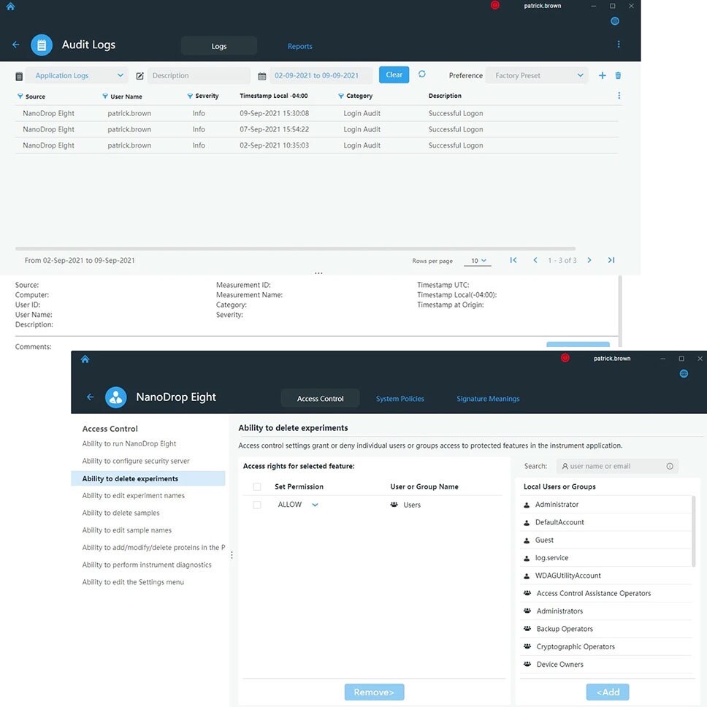This screenshot has width=707, height=707.
Task: Go to first page of logs
Action: coord(513,260)
